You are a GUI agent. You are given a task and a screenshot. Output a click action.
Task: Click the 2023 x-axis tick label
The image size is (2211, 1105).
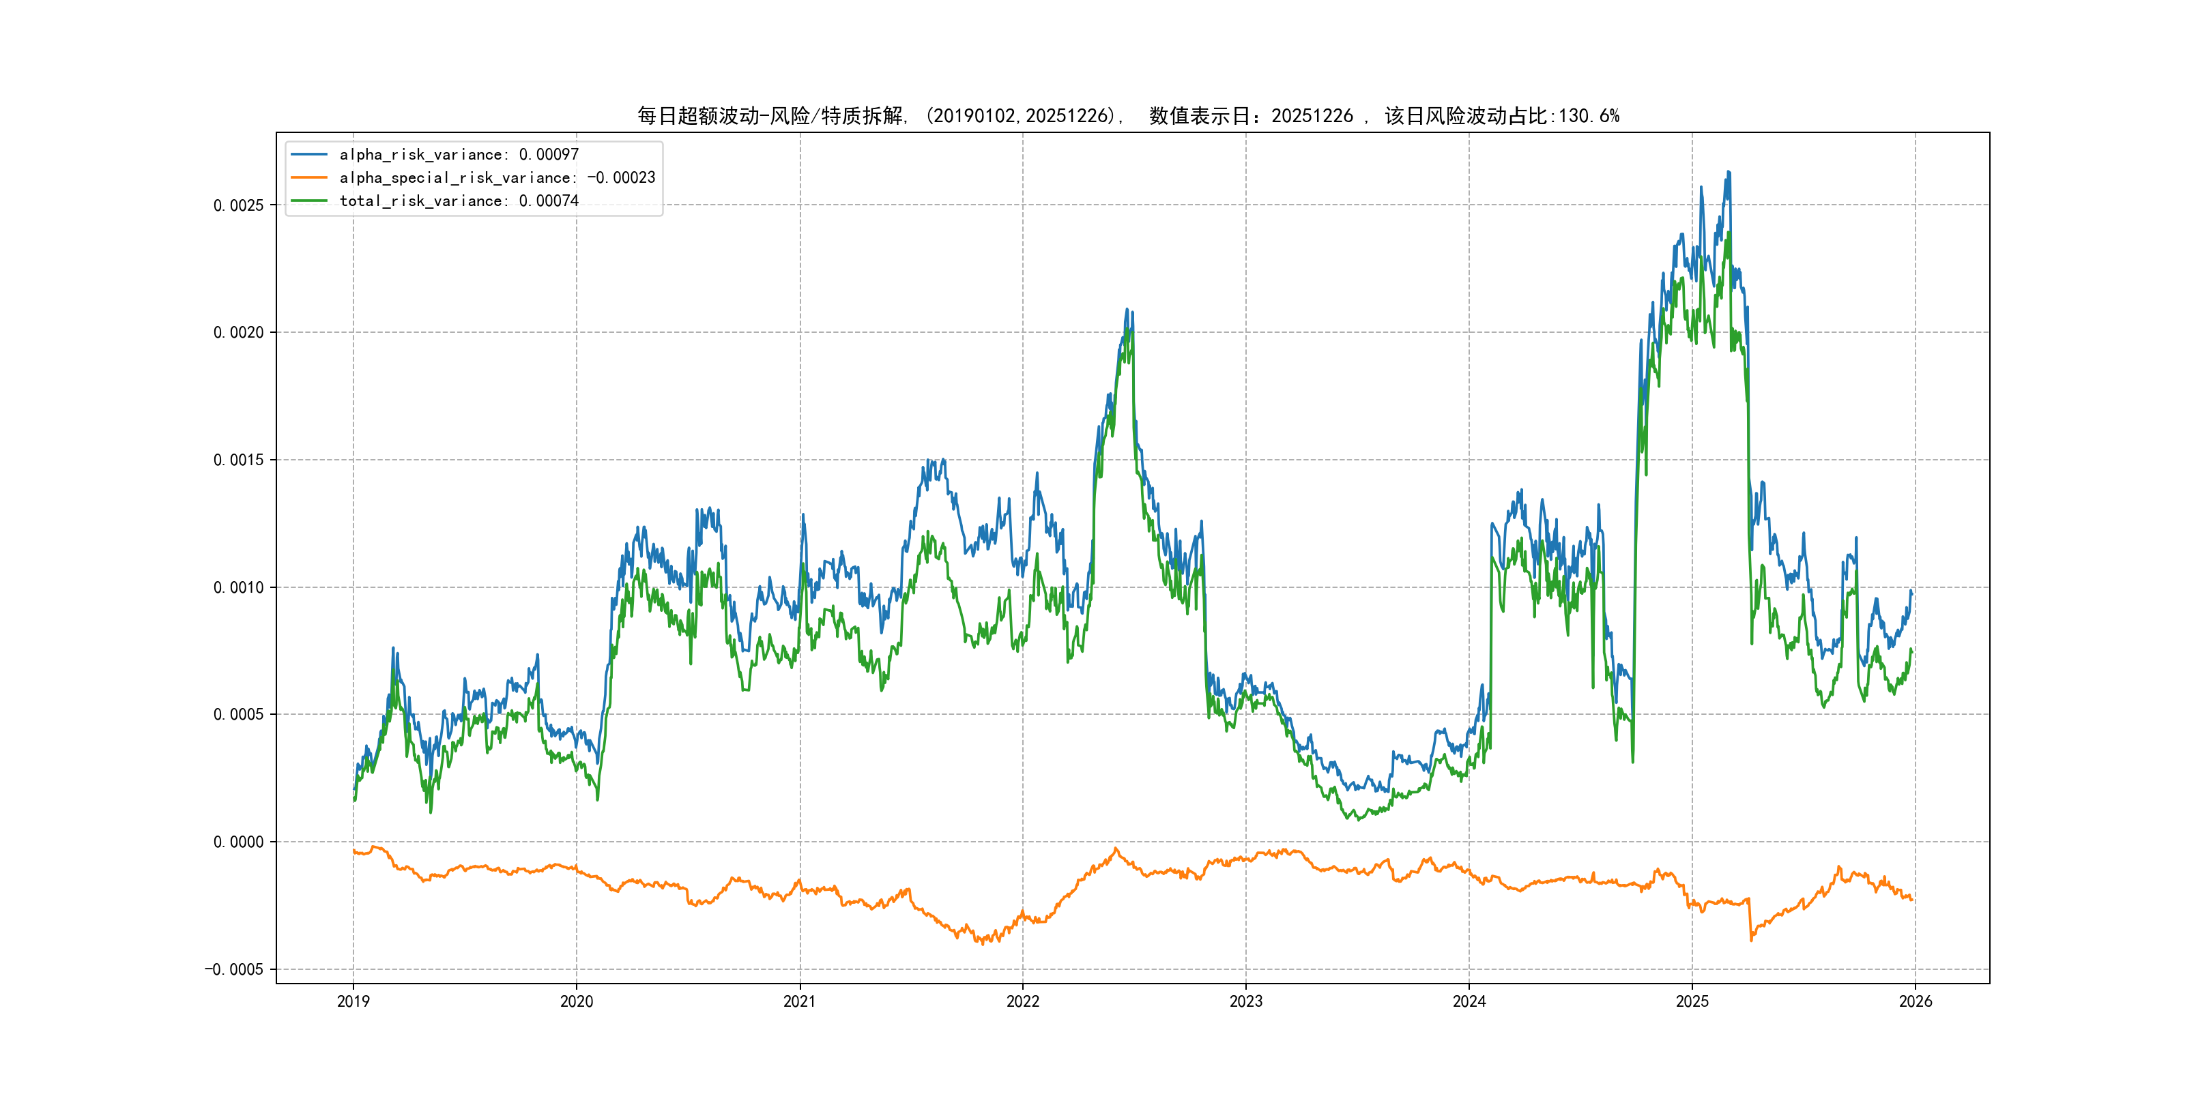pos(1245,1001)
